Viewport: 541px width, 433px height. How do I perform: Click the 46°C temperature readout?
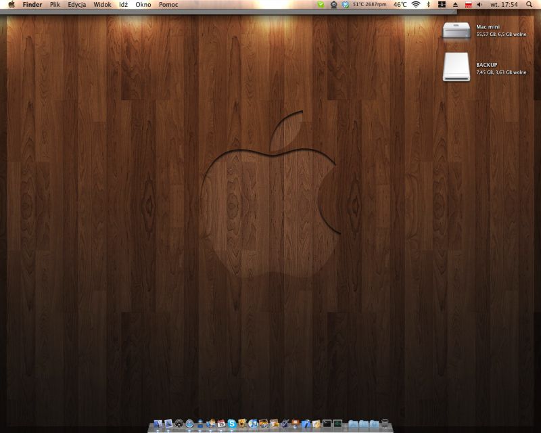tap(400, 5)
